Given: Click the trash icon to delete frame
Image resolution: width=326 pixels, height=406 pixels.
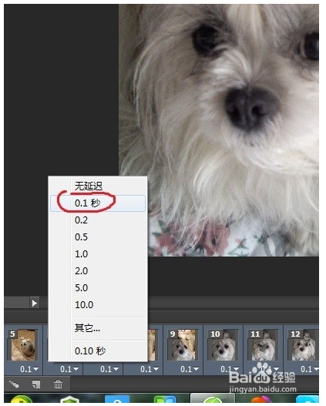Looking at the screenshot, I should 58,384.
